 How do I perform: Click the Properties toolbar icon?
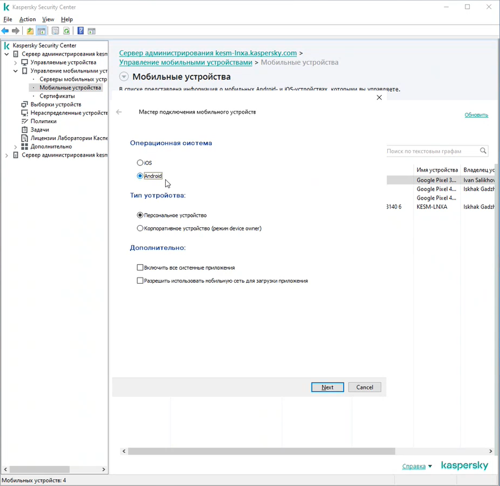(55, 31)
